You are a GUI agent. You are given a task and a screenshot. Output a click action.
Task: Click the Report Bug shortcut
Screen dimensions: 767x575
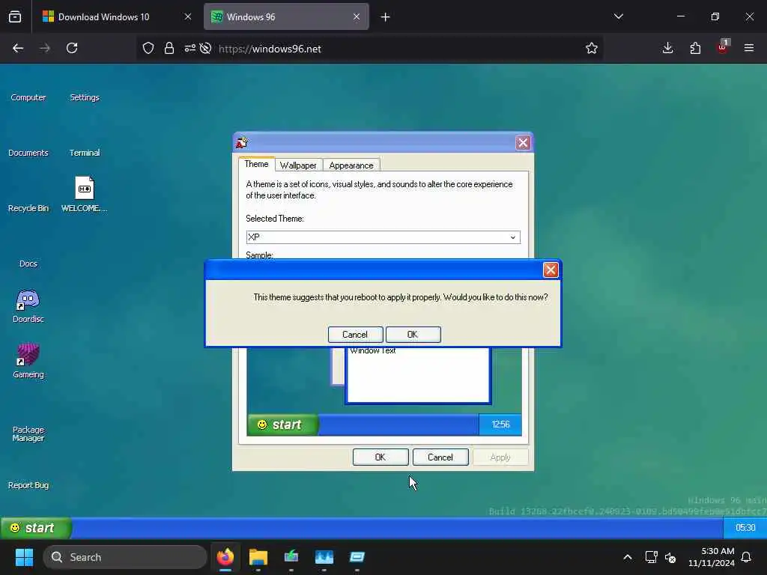(x=28, y=485)
